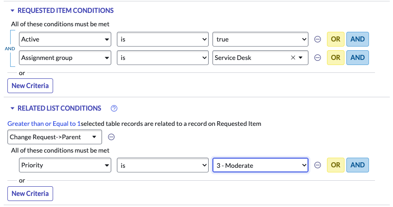The height and width of the screenshot is (207, 393).
Task: Remove the Assignment group condition row
Action: (x=318, y=58)
